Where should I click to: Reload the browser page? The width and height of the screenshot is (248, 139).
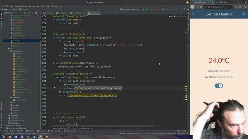tap(201, 7)
